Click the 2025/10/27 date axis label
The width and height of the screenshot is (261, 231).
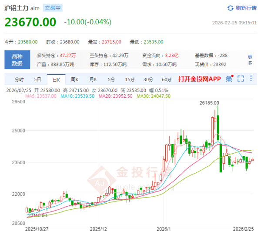click(x=37, y=229)
